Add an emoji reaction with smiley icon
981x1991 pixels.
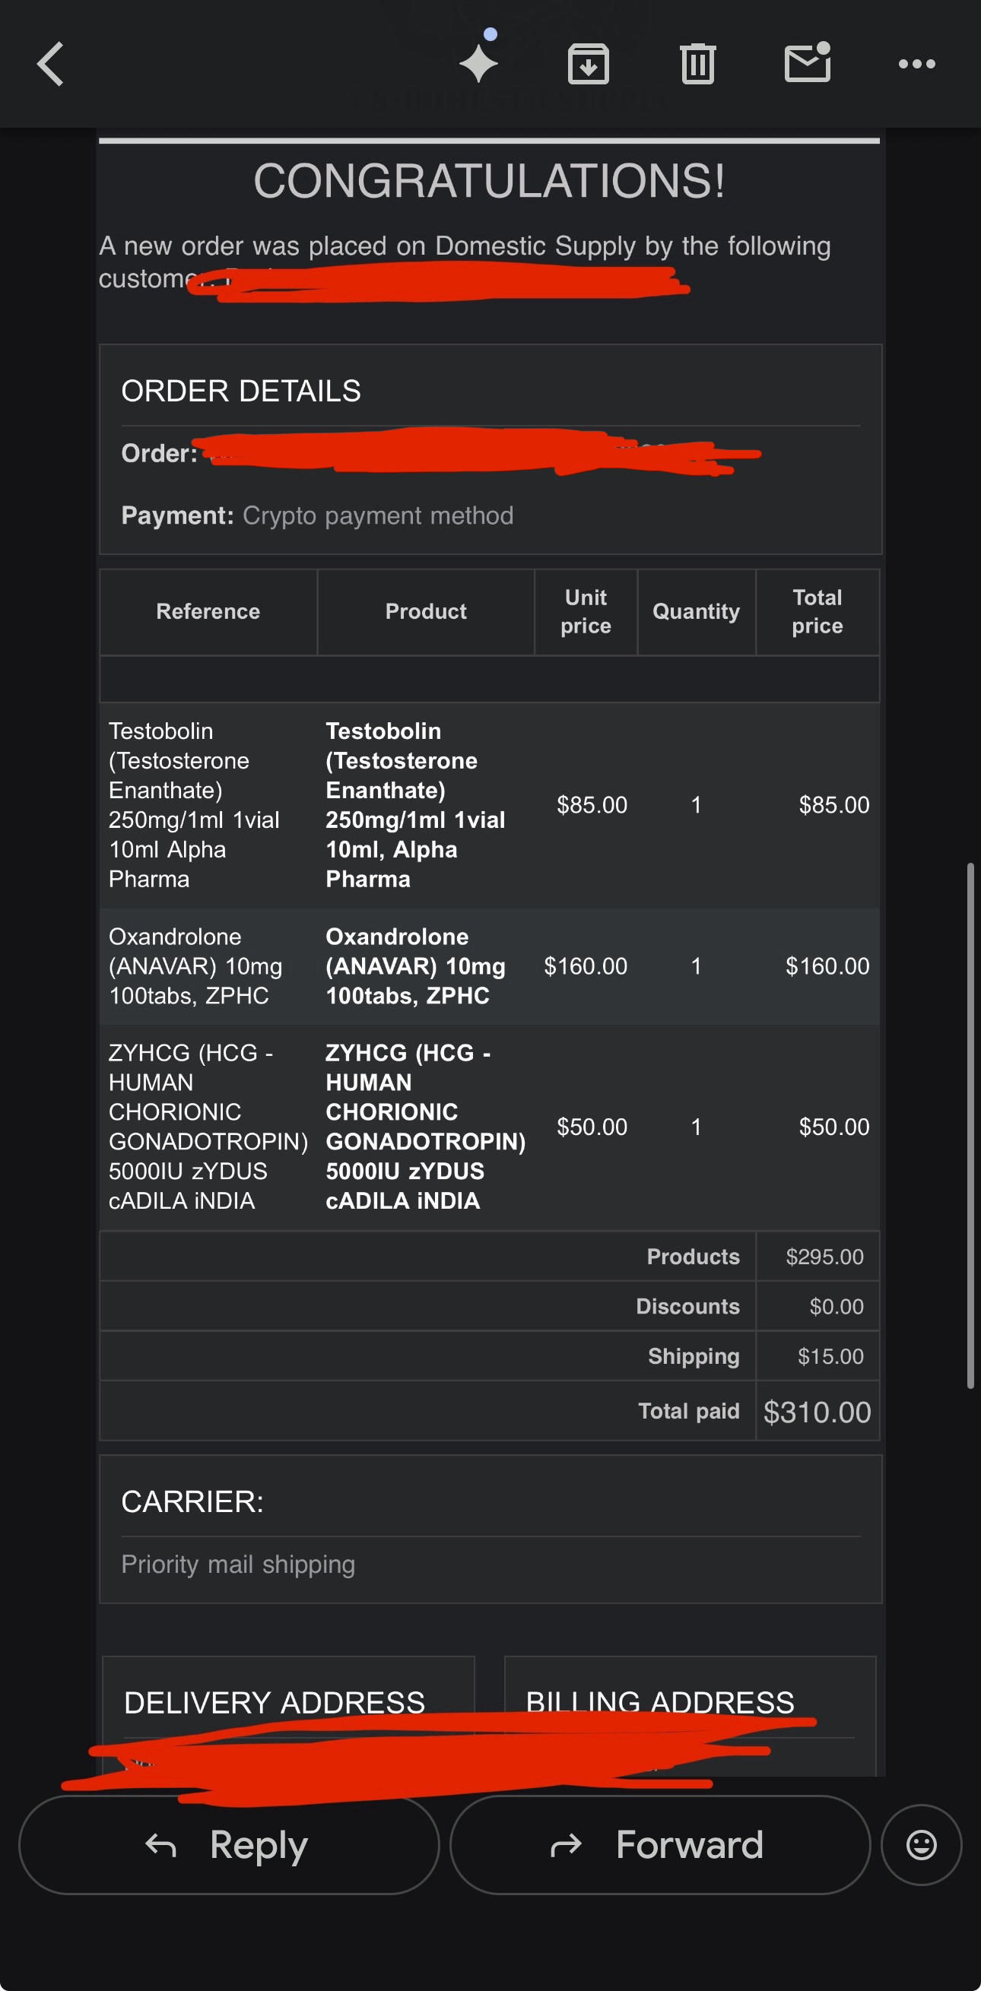click(x=922, y=1845)
